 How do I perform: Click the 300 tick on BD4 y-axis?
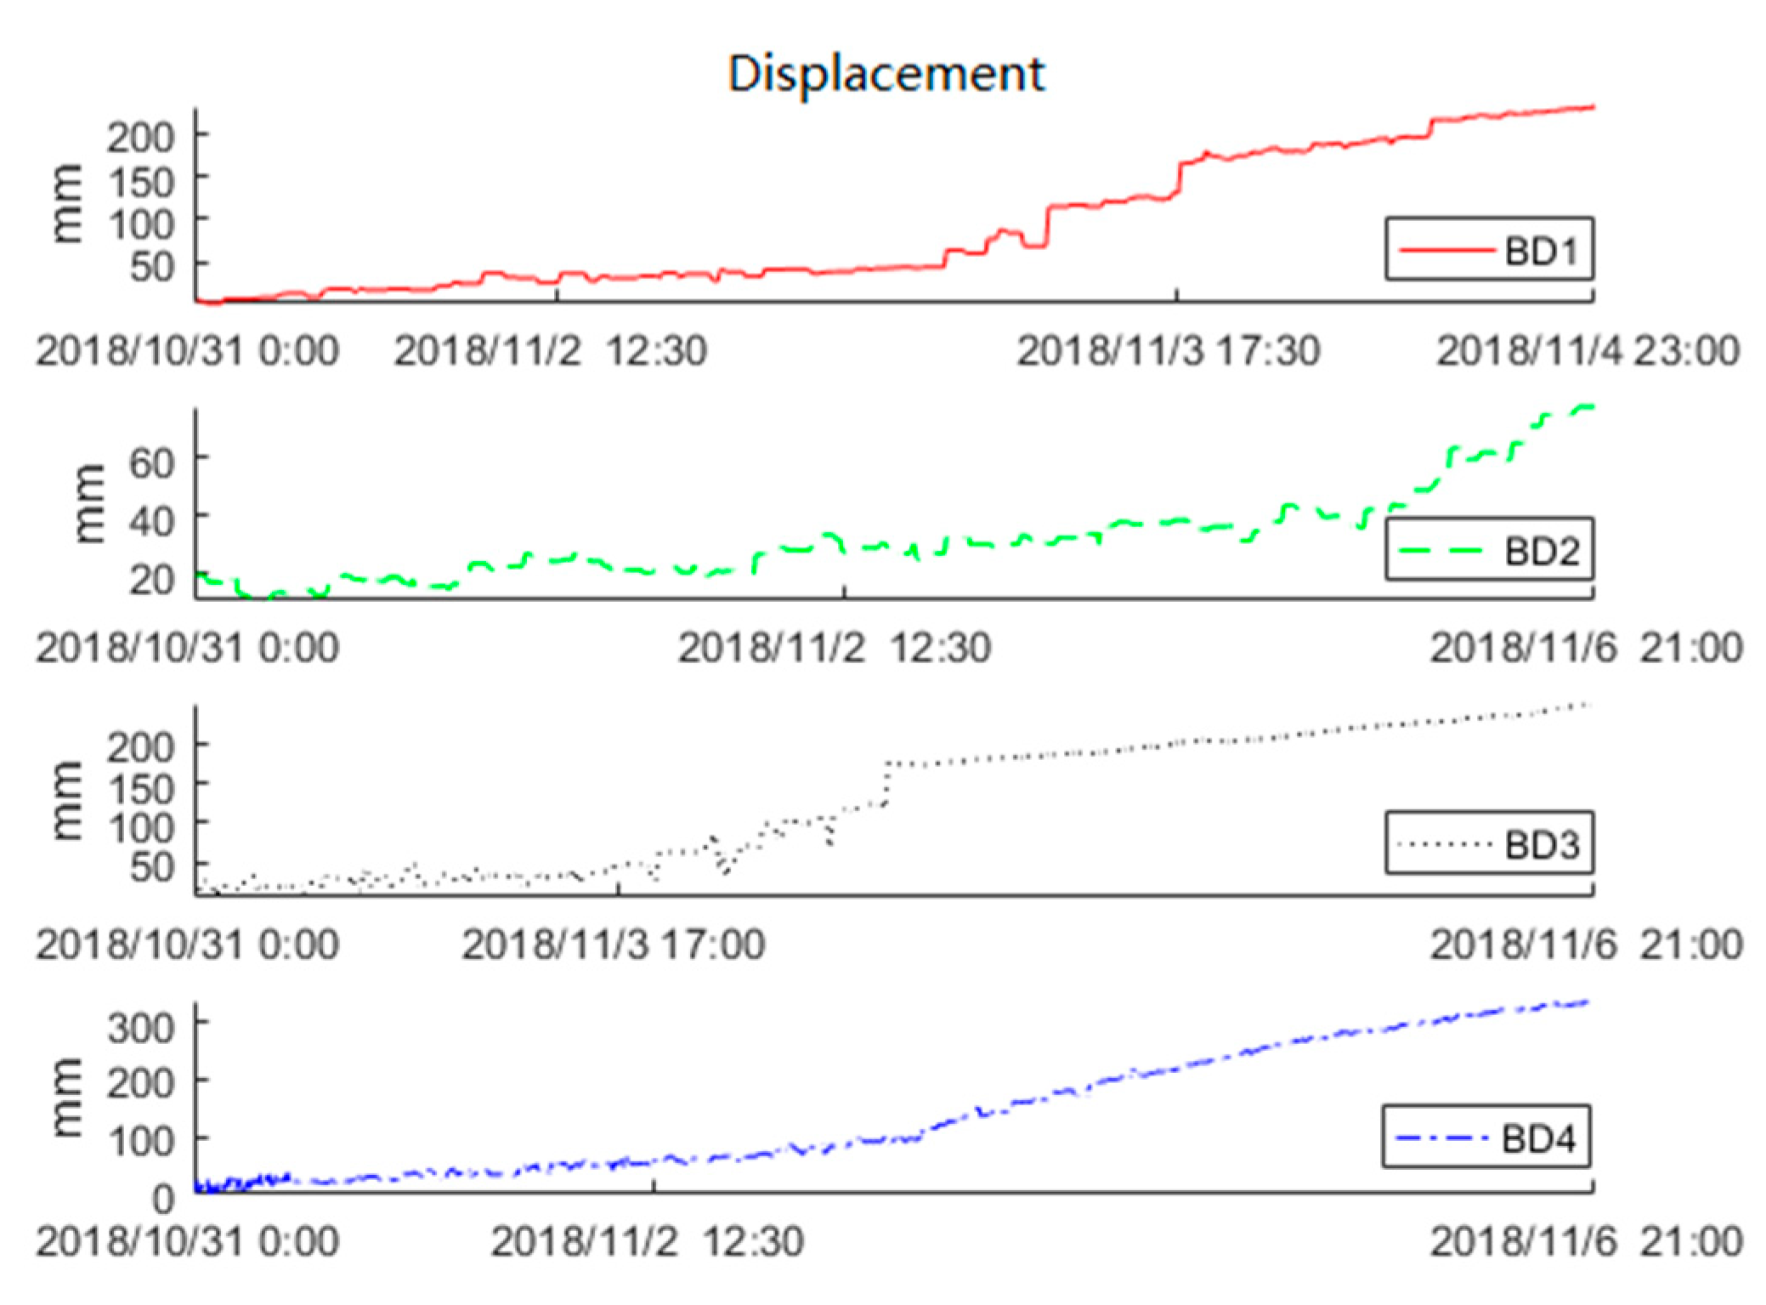click(x=140, y=1027)
